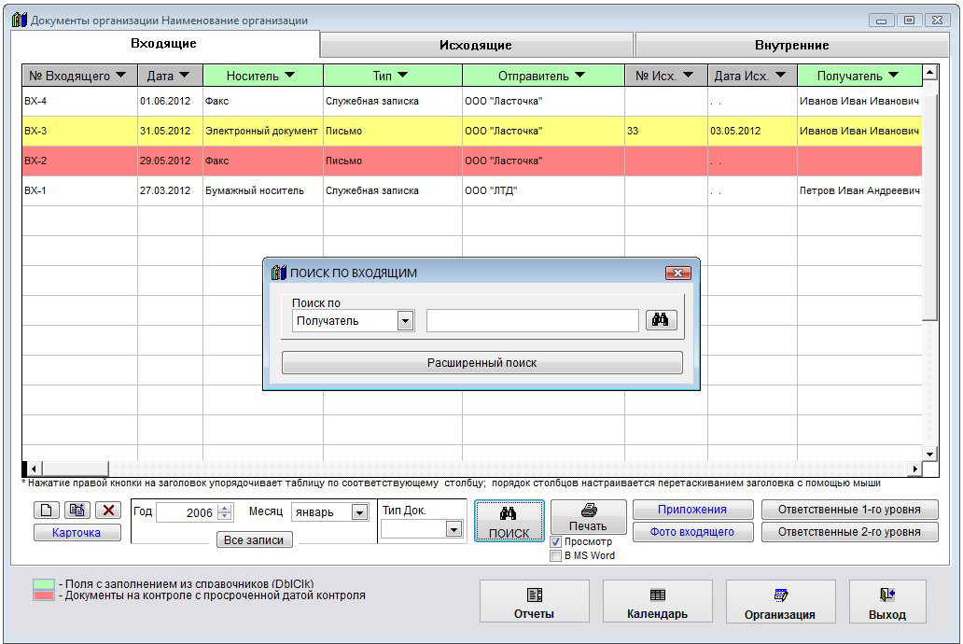The width and height of the screenshot is (963, 644).
Task: Select row ВХ-4 cell
Action: click(80, 102)
